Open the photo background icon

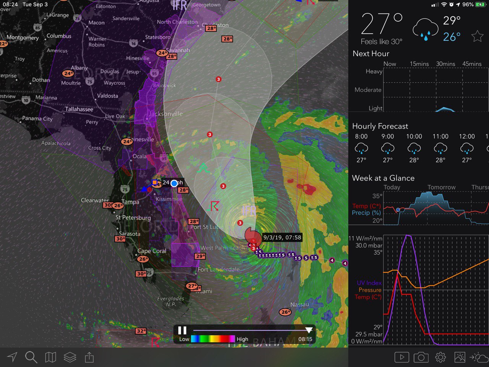coord(460,357)
